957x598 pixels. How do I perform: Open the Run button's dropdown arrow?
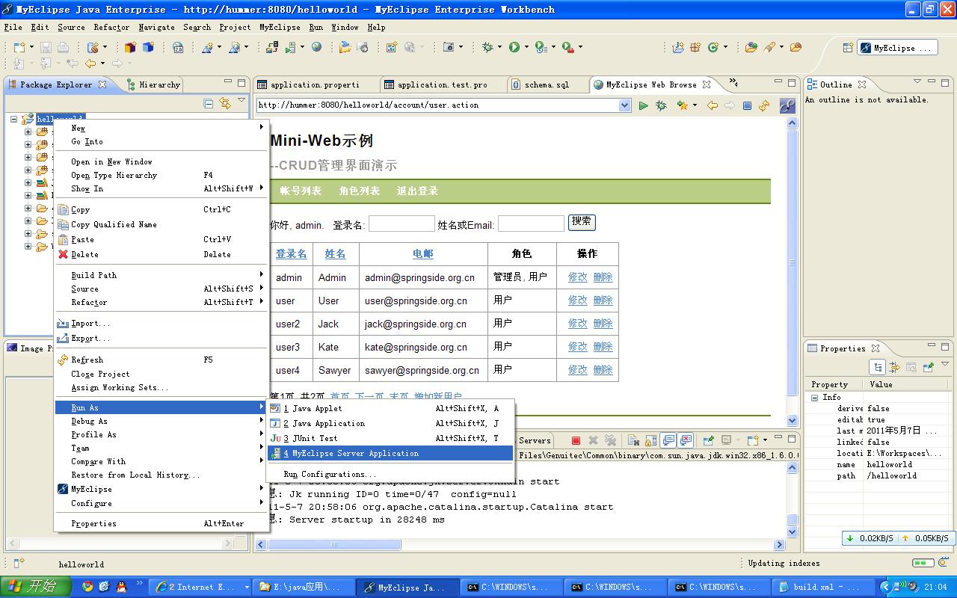click(526, 46)
